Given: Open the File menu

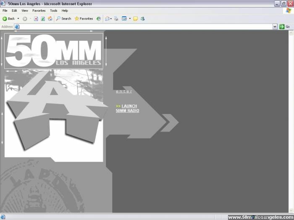Looking at the screenshot, I should pyautogui.click(x=5, y=10).
